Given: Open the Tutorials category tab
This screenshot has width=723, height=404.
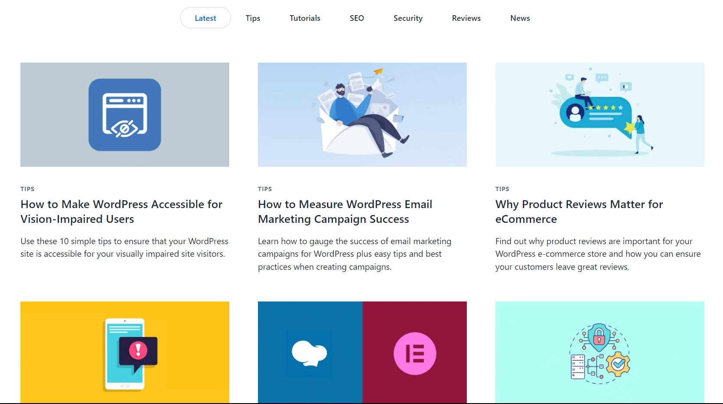Looking at the screenshot, I should [x=305, y=18].
